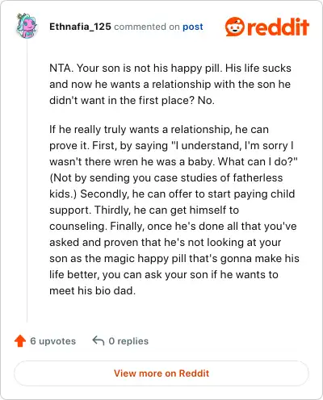Click the Ethnafia_125 user avatar
This screenshot has height=400, width=323.
27,26
